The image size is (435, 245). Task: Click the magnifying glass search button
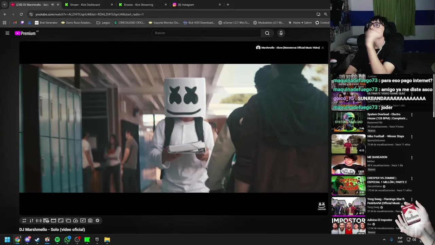(267, 33)
